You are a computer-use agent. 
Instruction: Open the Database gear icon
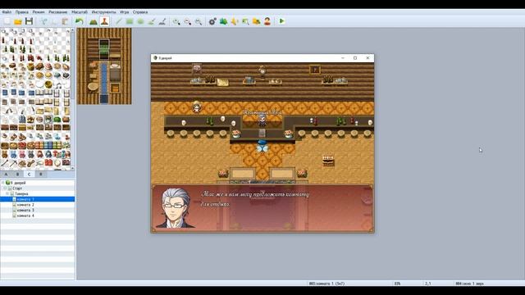click(x=212, y=21)
